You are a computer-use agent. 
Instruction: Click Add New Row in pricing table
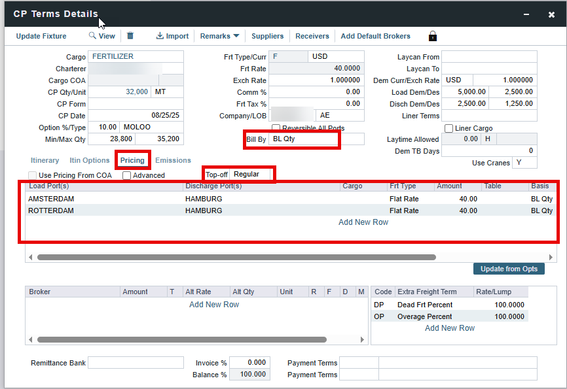363,222
